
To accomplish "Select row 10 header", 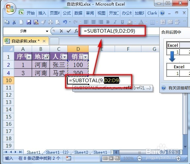I will pyautogui.click(x=9, y=81).
